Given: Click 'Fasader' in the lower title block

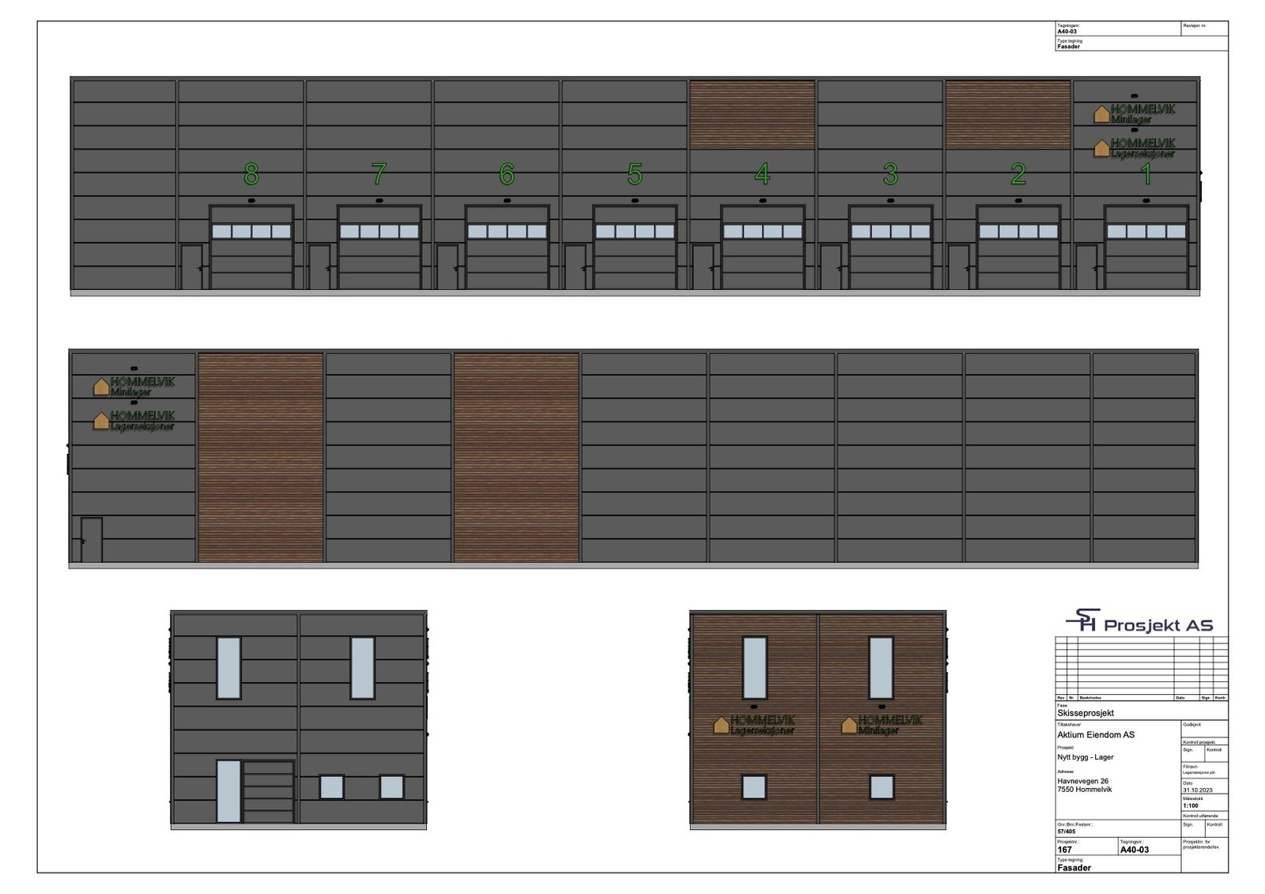Looking at the screenshot, I should point(1074,868).
